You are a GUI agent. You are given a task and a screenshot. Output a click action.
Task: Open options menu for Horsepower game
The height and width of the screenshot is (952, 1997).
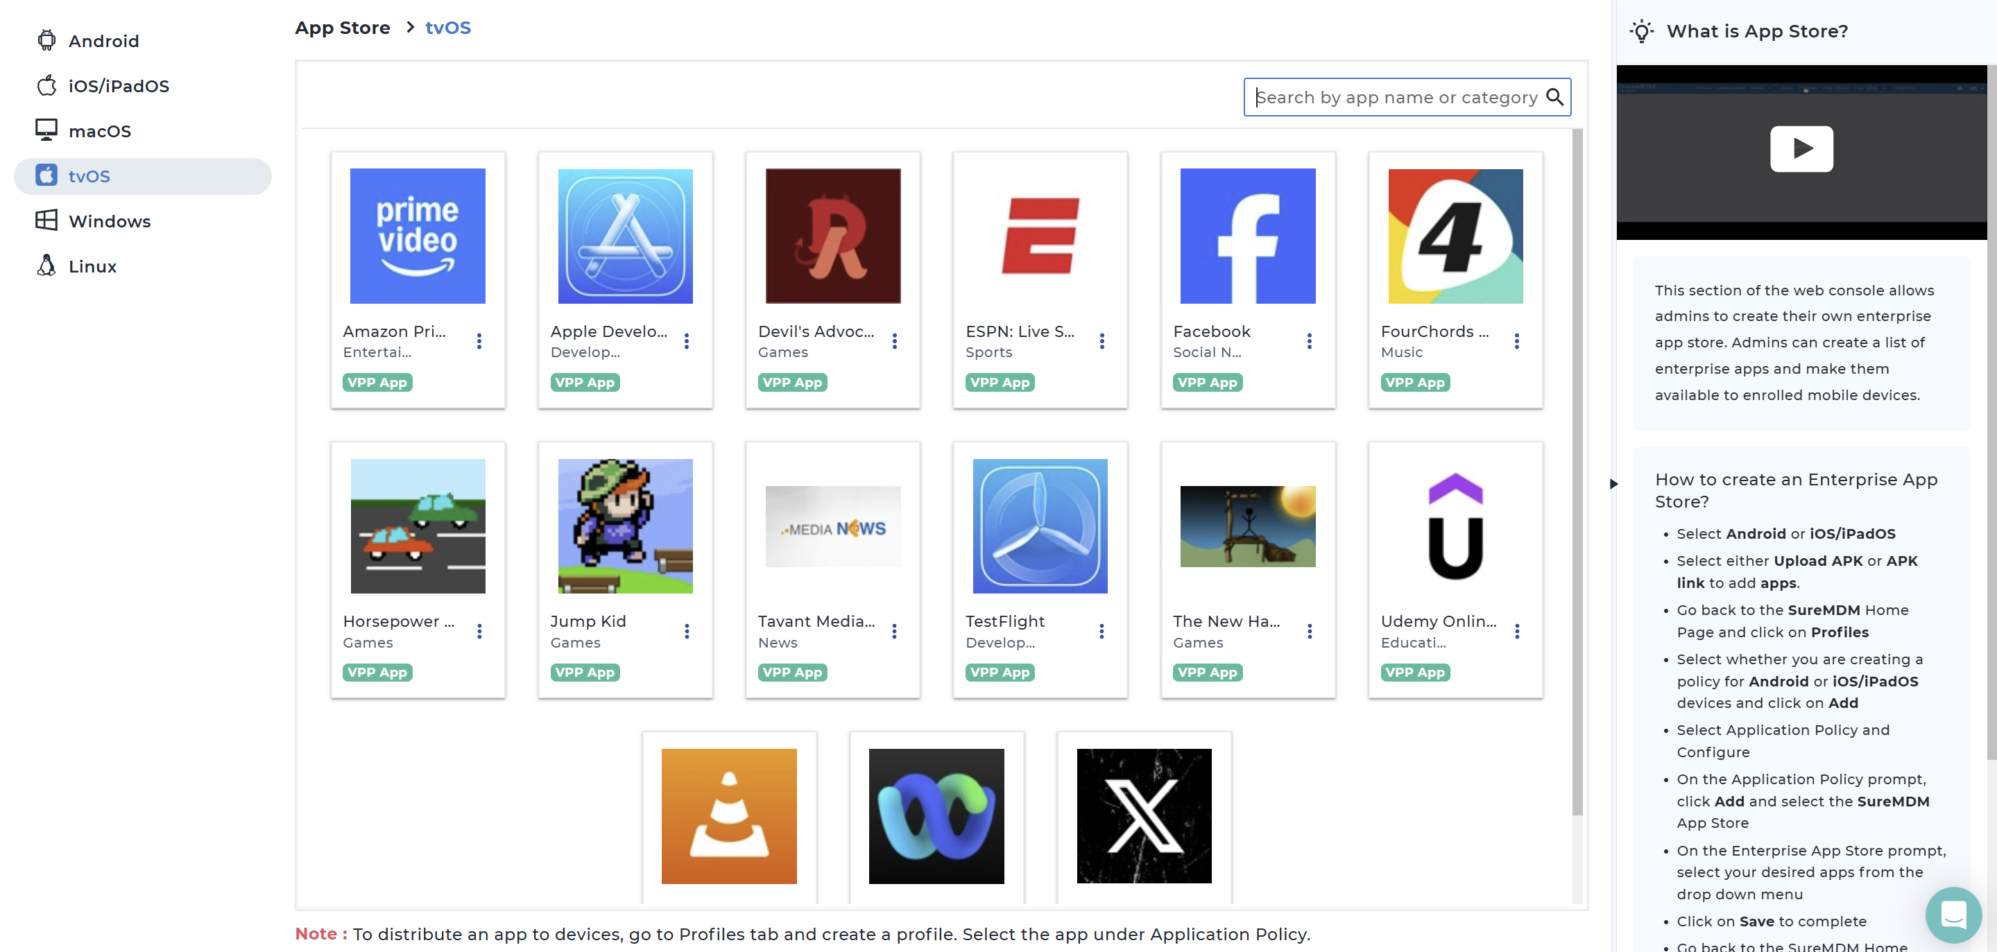(479, 631)
